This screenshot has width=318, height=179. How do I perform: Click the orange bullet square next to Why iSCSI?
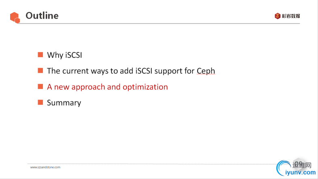click(40, 55)
